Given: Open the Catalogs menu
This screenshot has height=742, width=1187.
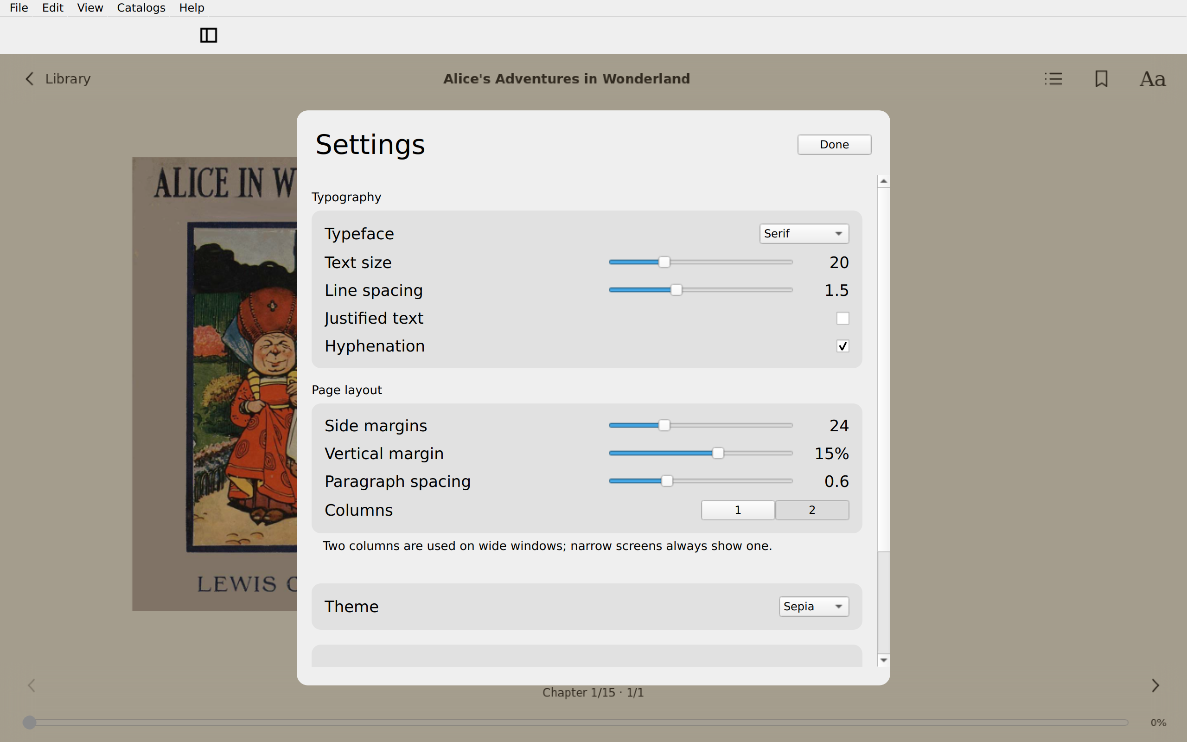Looking at the screenshot, I should 141,8.
